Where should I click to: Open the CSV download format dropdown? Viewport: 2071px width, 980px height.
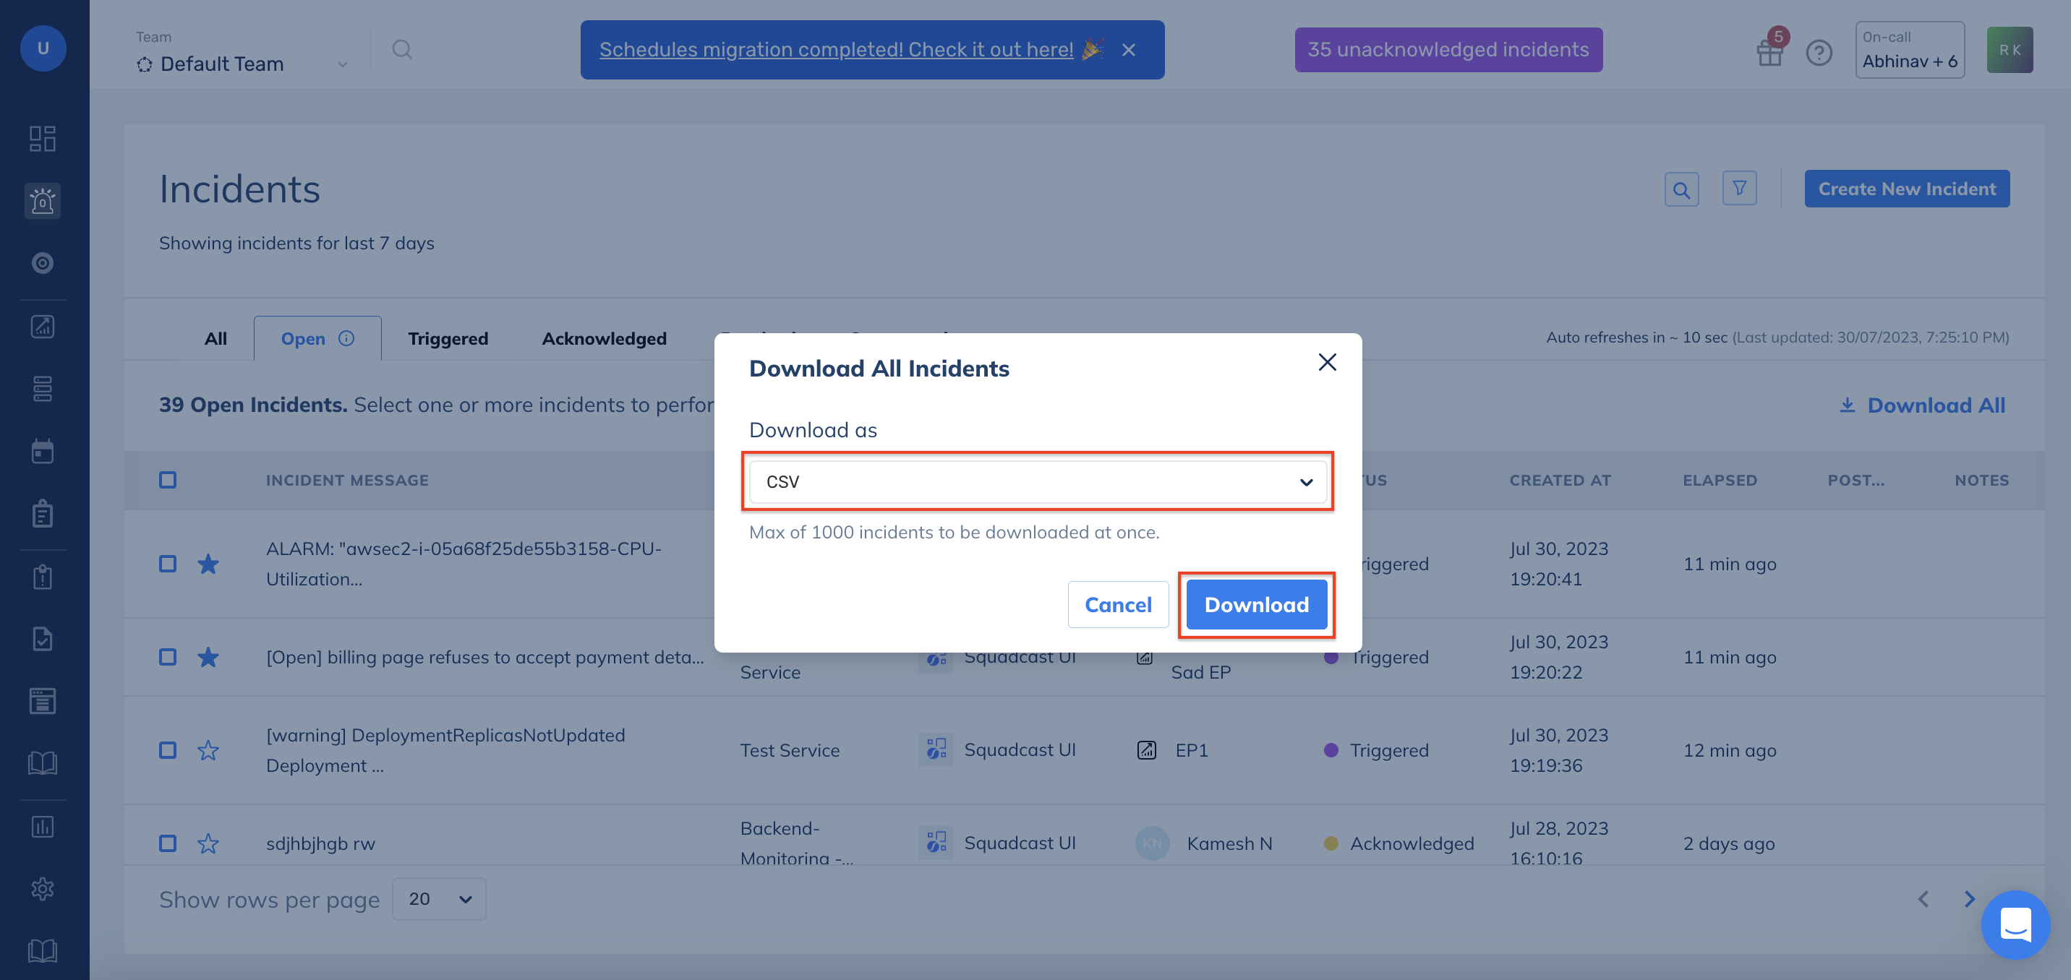pyautogui.click(x=1038, y=481)
